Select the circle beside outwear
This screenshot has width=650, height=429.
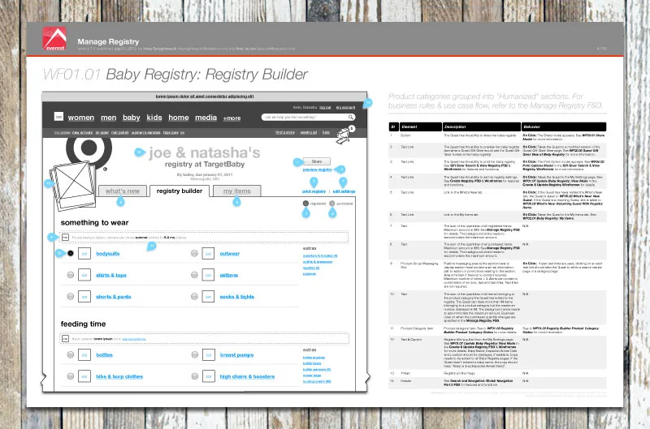click(x=194, y=253)
